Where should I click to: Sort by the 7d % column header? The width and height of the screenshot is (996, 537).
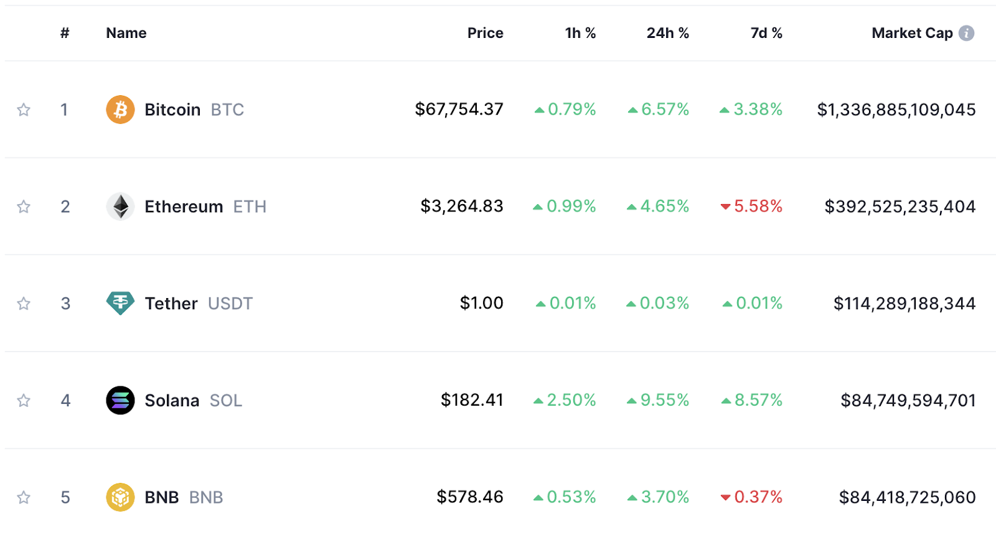pyautogui.click(x=766, y=33)
